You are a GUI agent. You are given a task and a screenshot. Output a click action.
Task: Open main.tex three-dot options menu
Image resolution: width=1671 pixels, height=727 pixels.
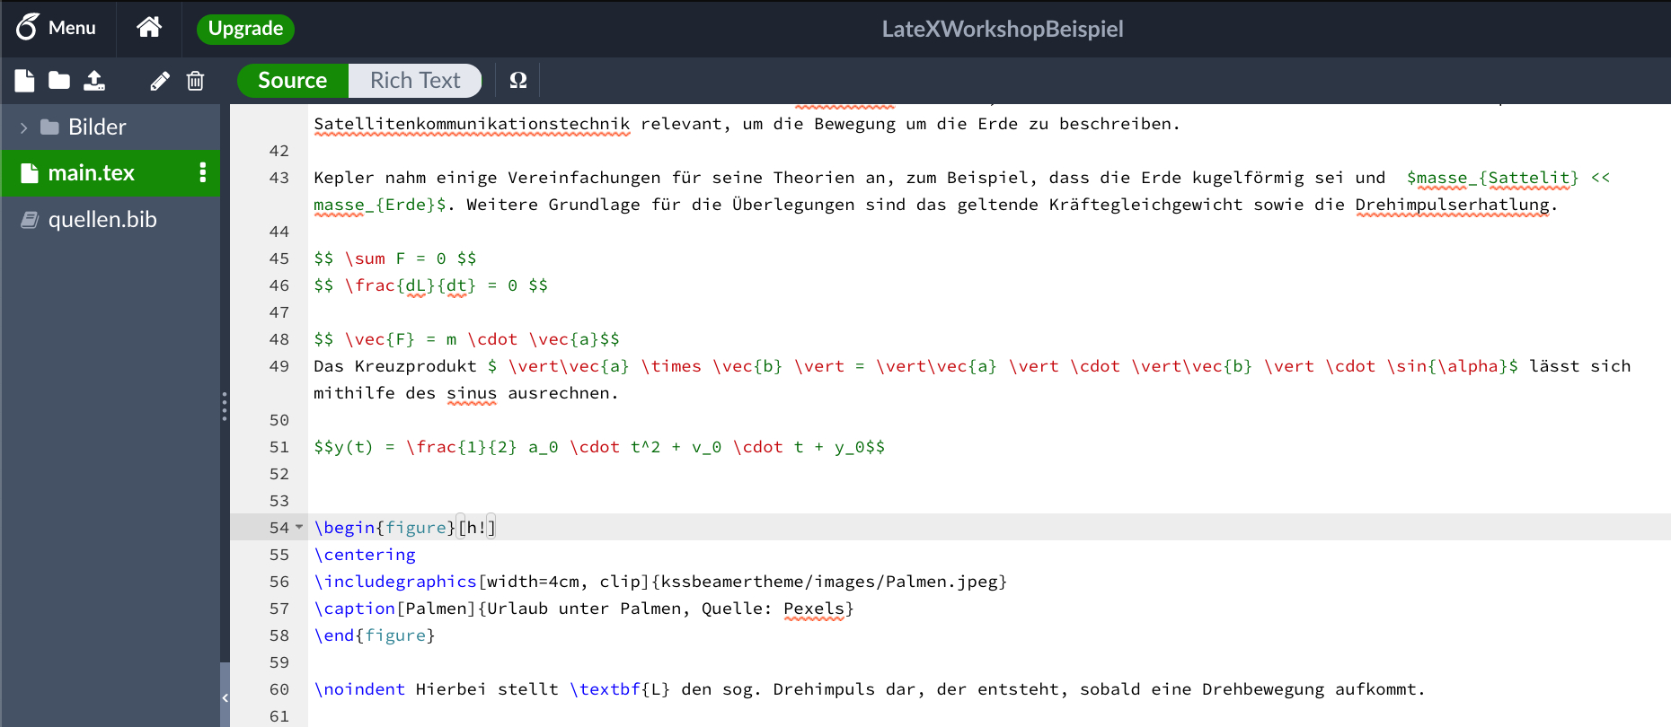[x=203, y=172]
